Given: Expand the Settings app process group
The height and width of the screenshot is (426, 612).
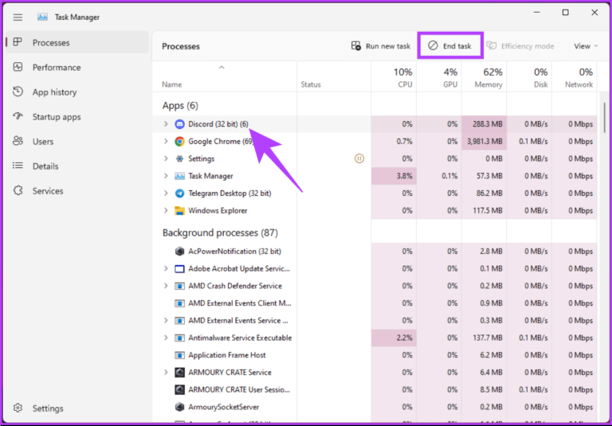Looking at the screenshot, I should coord(166,158).
